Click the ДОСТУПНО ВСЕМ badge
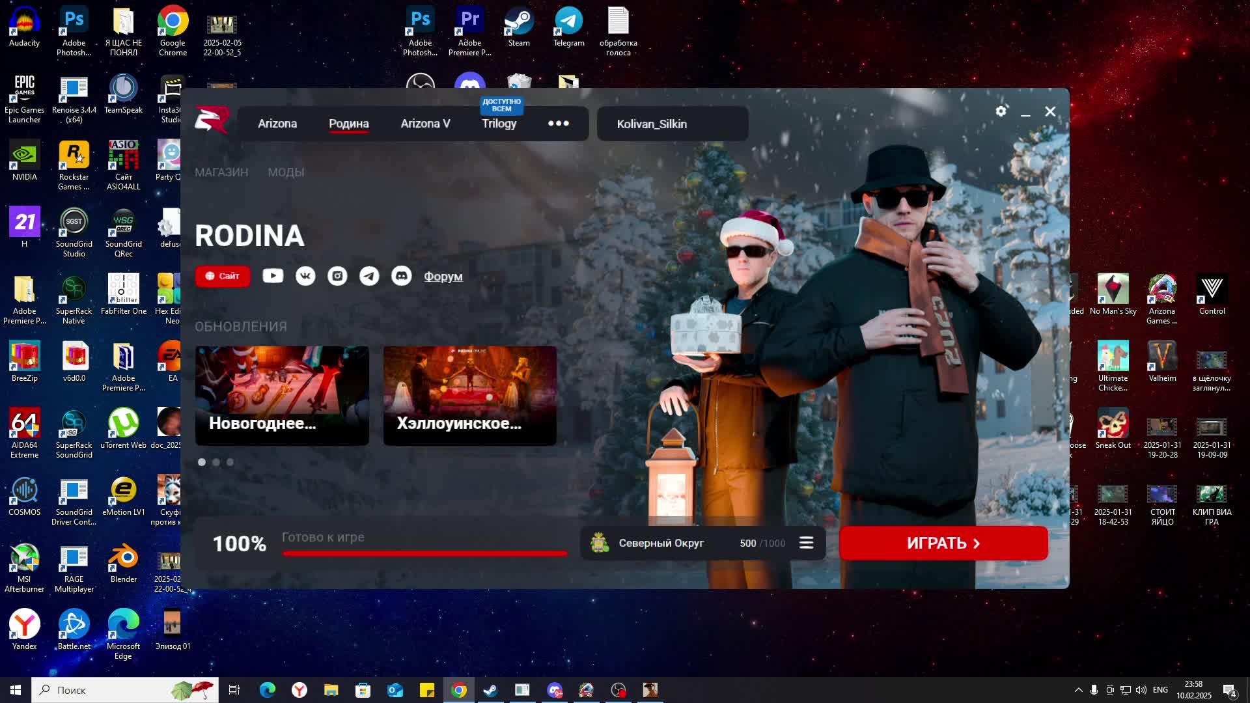 point(501,105)
